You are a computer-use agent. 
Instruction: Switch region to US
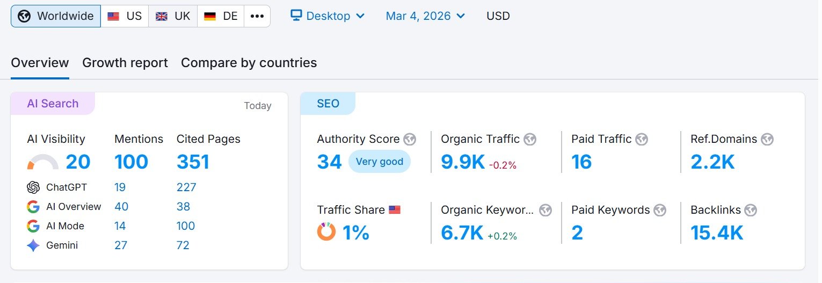point(125,16)
